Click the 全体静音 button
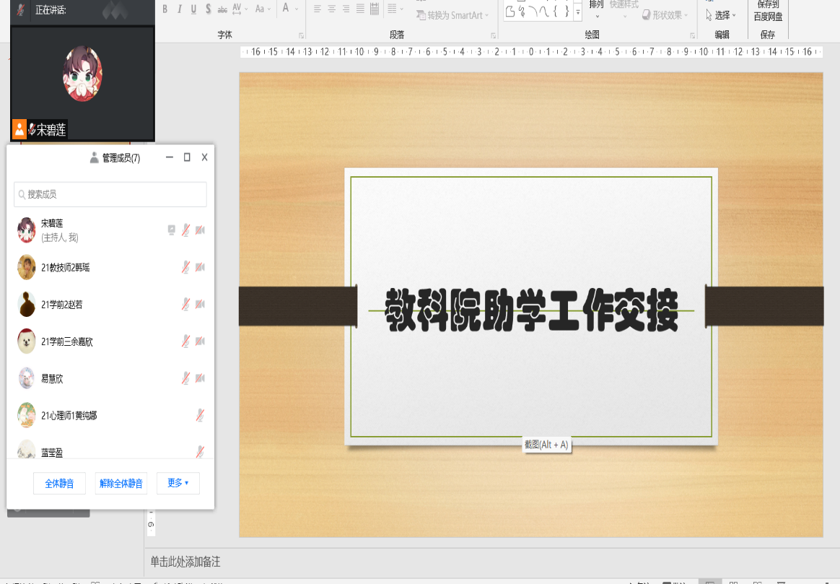This screenshot has height=584, width=840. click(59, 484)
